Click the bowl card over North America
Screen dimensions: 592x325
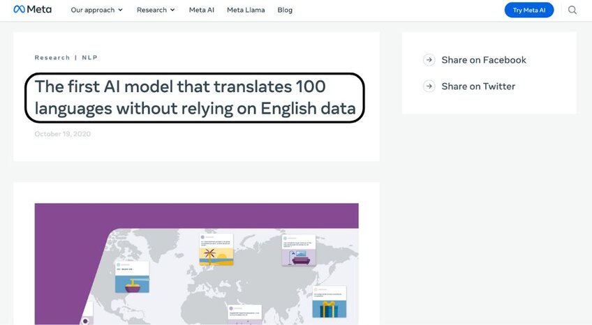(x=132, y=277)
